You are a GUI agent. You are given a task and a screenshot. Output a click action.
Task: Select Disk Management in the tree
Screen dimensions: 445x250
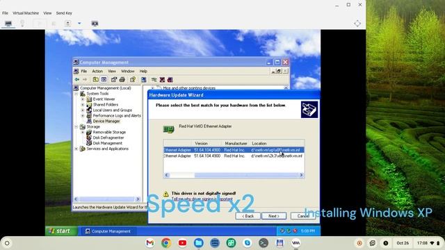pos(108,143)
